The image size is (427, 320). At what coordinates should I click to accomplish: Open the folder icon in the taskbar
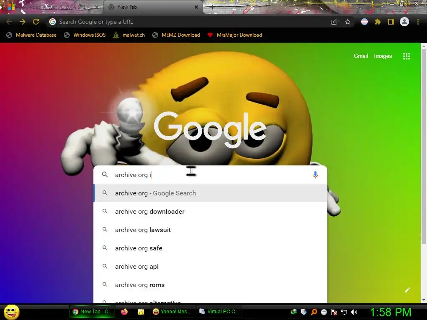click(x=141, y=312)
